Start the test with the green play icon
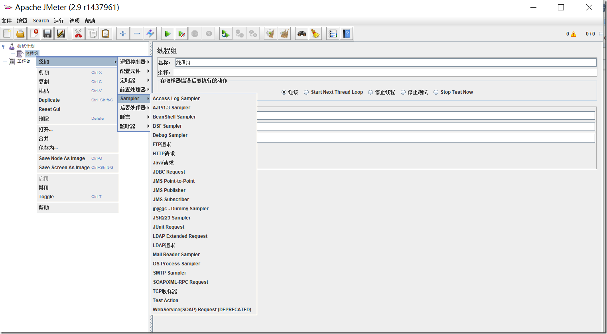 [x=168, y=34]
